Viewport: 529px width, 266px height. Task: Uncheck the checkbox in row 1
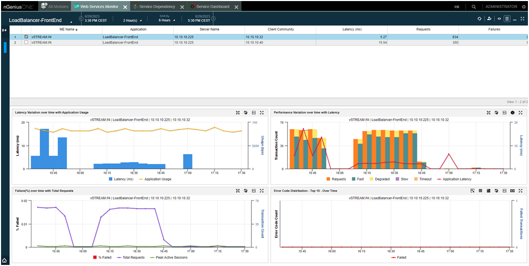[x=26, y=37]
